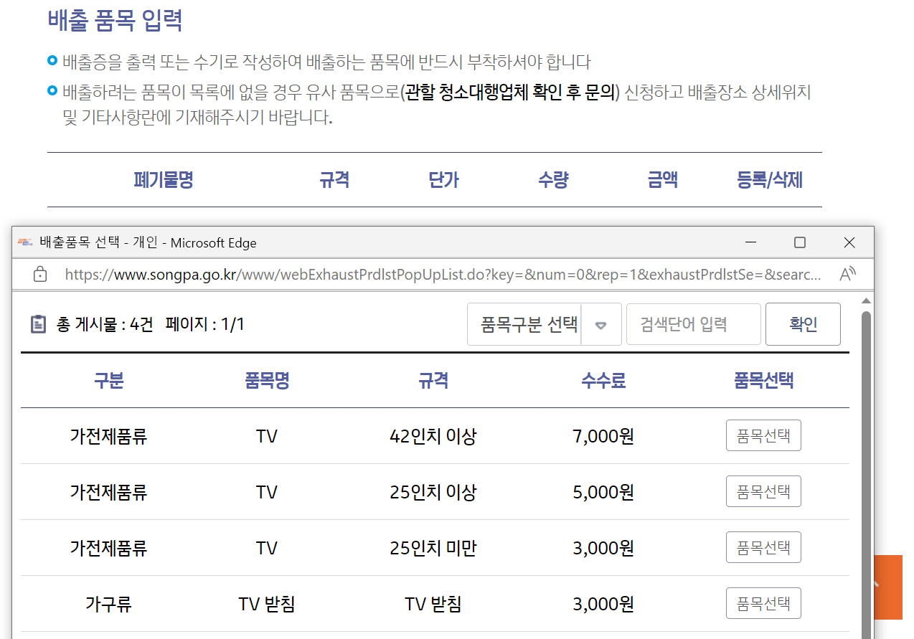914x639 pixels.
Task: Select 품목선택 for TV 25인치 이상
Action: pos(763,491)
